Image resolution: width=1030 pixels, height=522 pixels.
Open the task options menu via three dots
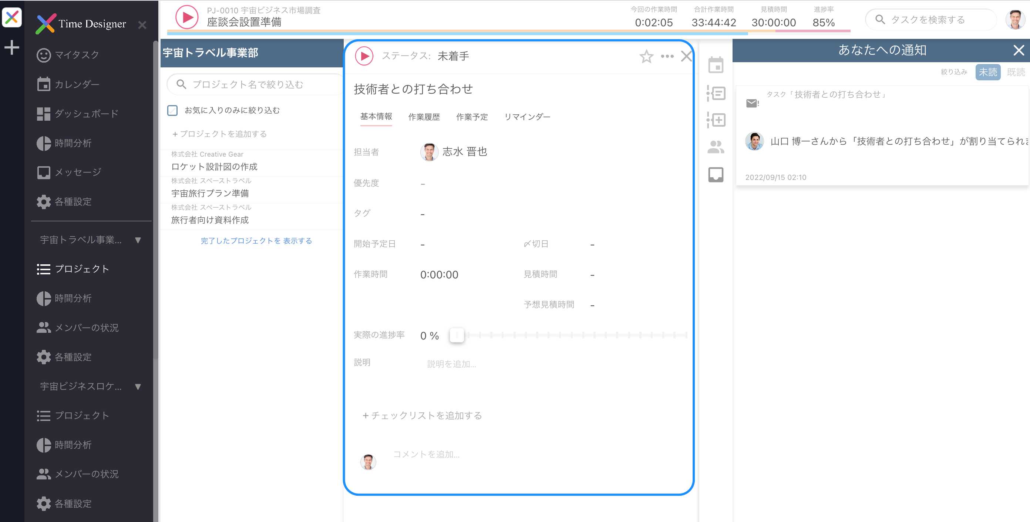tap(667, 56)
